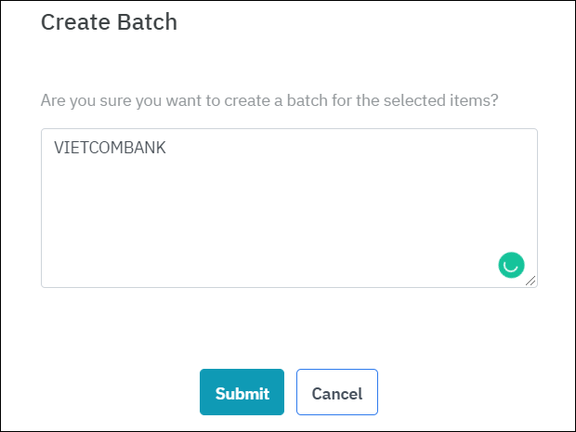Click "Are you sure" in the message
Image resolution: width=576 pixels, height=432 pixels.
(x=84, y=99)
